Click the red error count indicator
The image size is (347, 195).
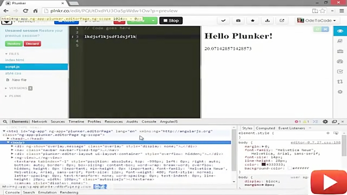point(298,122)
